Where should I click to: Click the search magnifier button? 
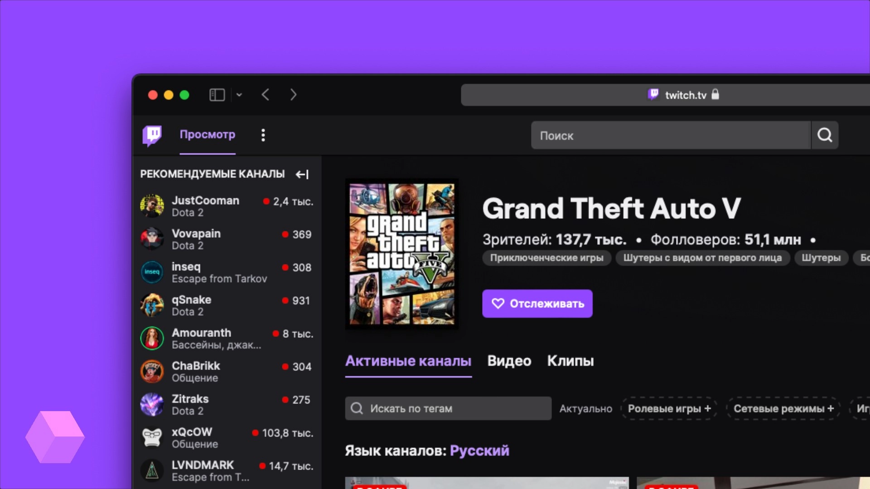pyautogui.click(x=825, y=135)
